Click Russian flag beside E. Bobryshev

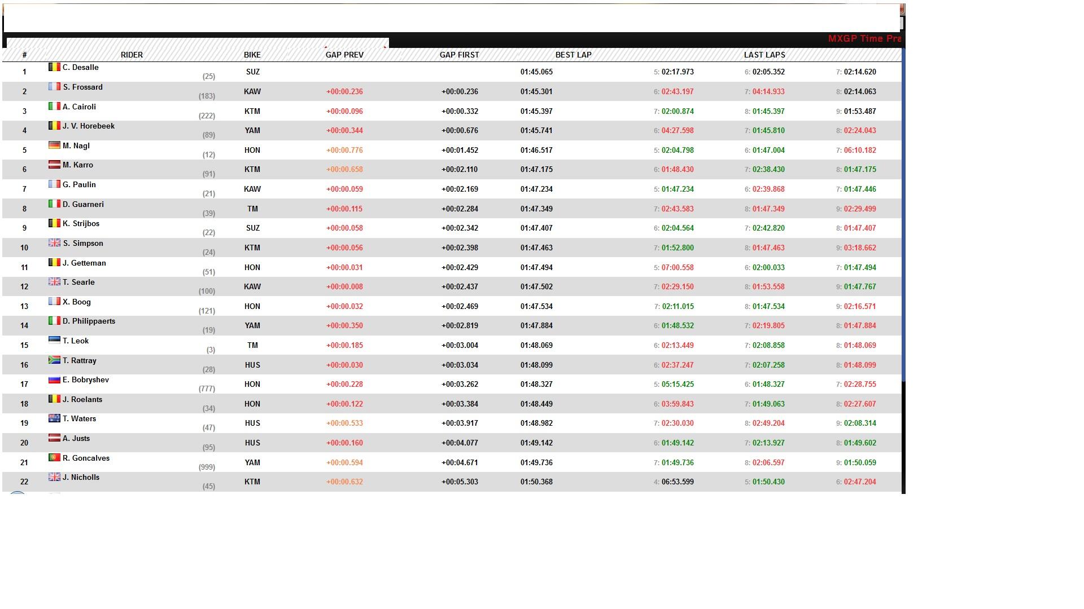54,379
